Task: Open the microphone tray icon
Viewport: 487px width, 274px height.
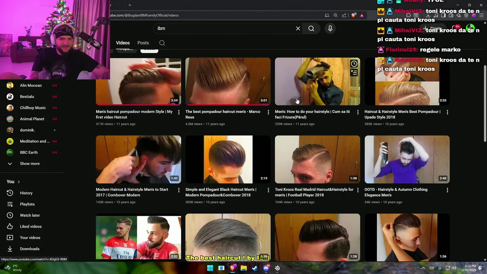Action: point(440,268)
